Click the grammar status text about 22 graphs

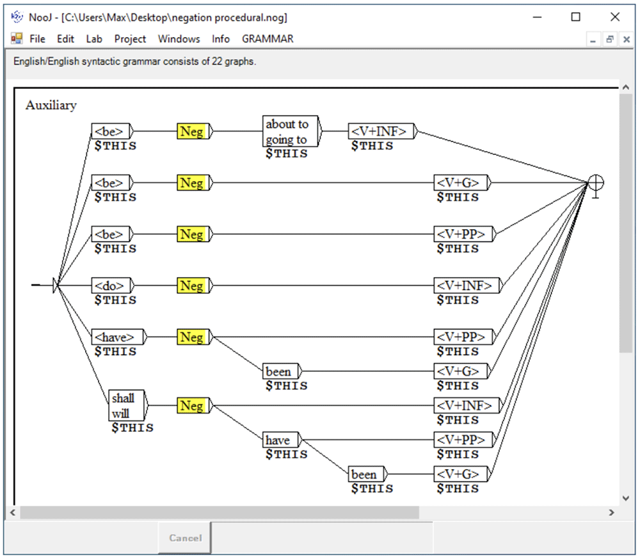134,61
